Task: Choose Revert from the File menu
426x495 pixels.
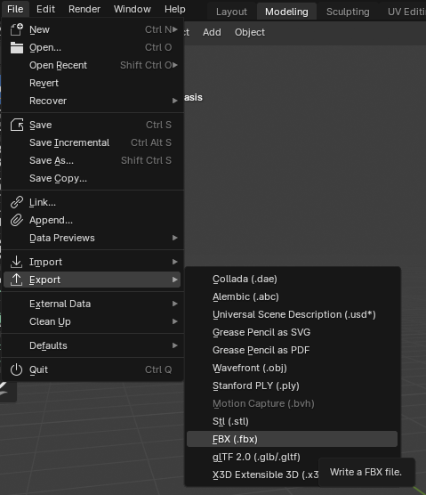Action: 92,83
